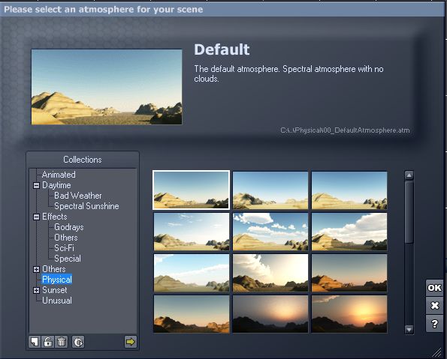The image size is (447, 359).
Task: Cancel with the X button
Action: click(x=434, y=306)
